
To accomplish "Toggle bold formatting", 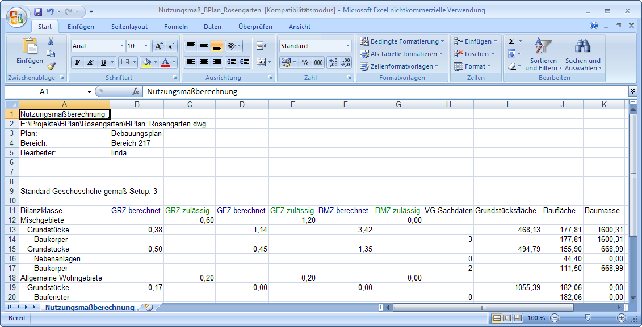I will [x=78, y=62].
